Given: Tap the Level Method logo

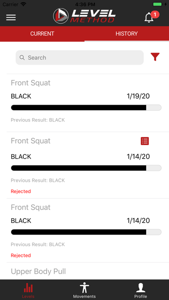Looking at the screenshot, I should click(x=84, y=16).
